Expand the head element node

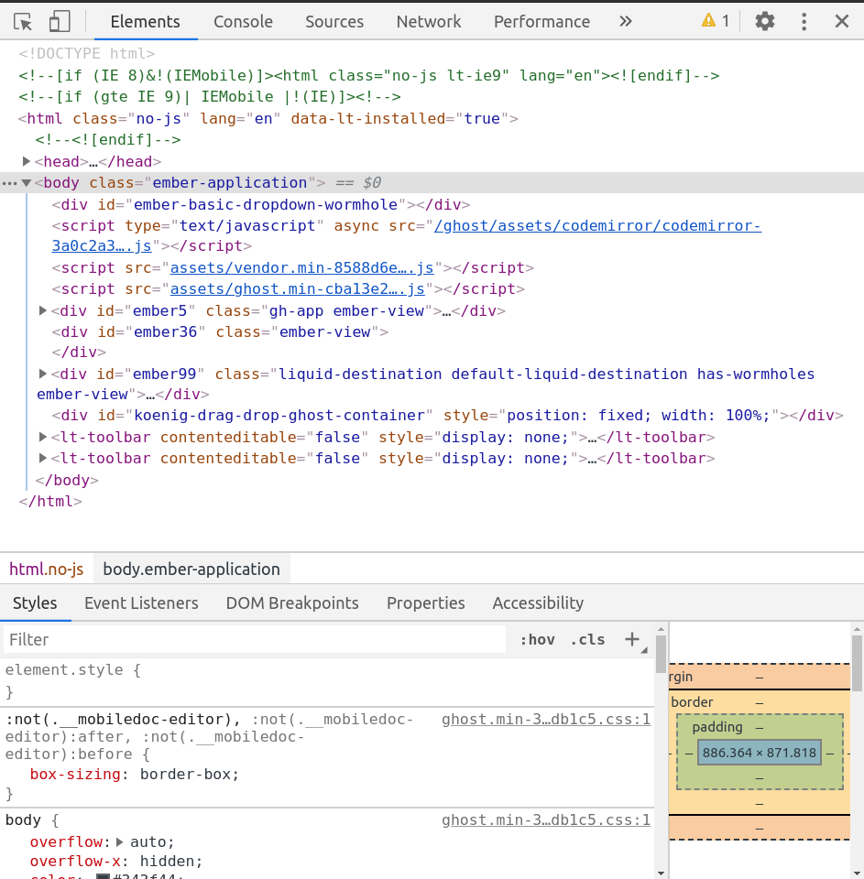26,161
